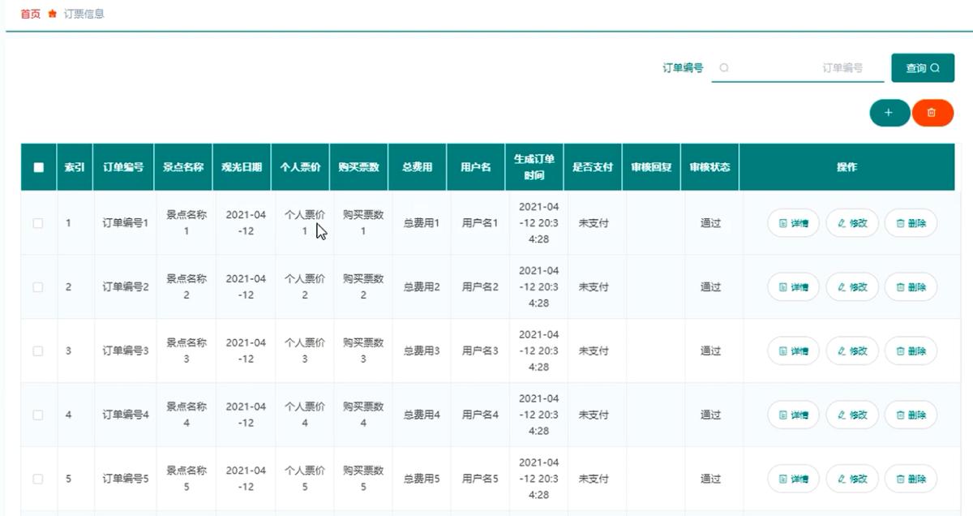This screenshot has height=516, width=973.
Task: Click the orange trash bulk-delete icon
Action: coord(933,113)
